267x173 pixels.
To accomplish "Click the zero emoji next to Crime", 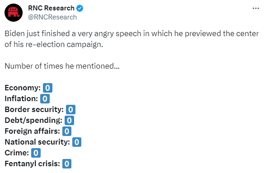I will point(36,153).
